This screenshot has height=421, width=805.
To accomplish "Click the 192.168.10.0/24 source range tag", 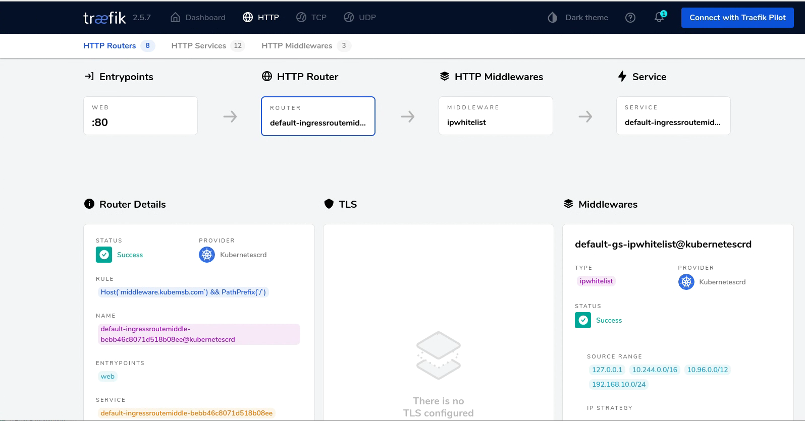I will [x=618, y=384].
